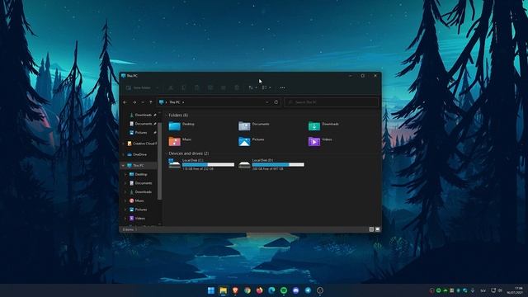
Task: Go back with the Back arrow
Action: click(125, 102)
